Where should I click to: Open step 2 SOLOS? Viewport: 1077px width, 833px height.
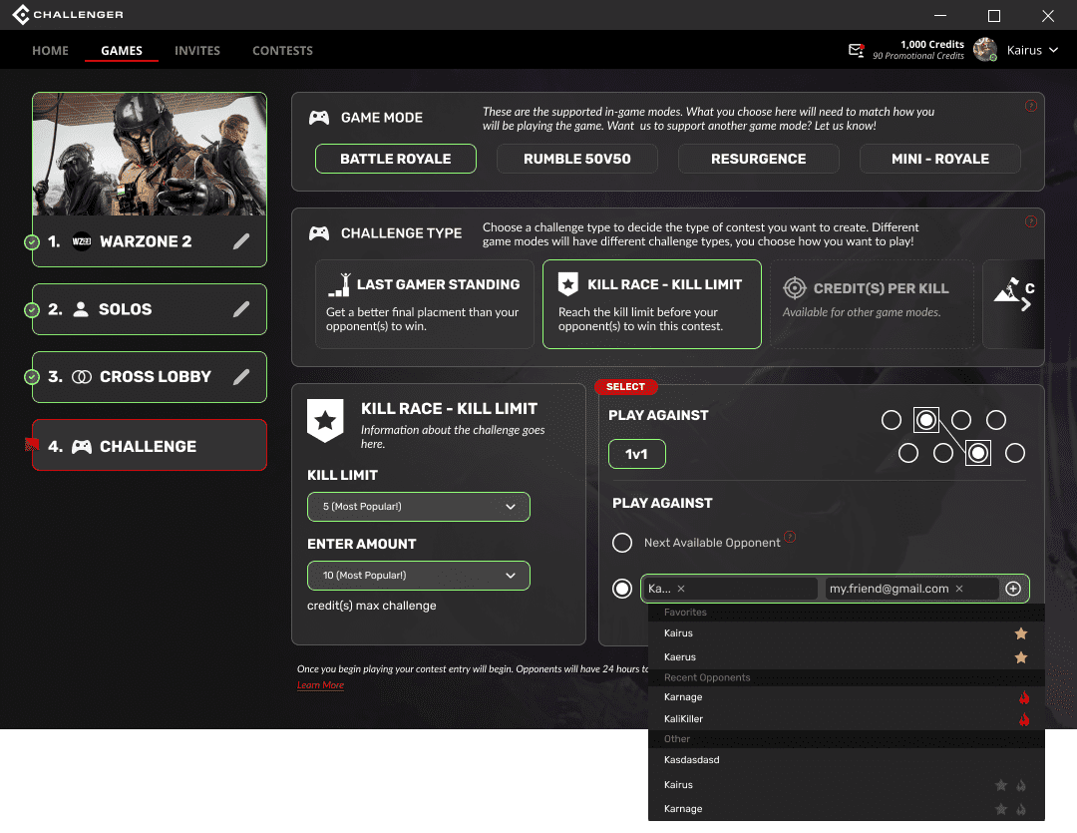point(149,309)
